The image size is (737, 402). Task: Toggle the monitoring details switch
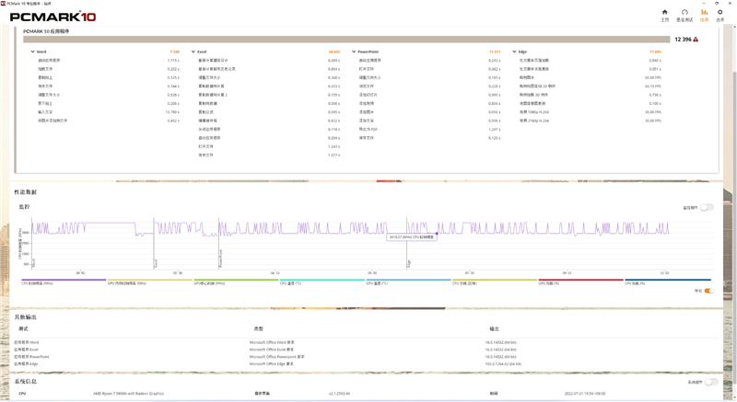coord(707,207)
